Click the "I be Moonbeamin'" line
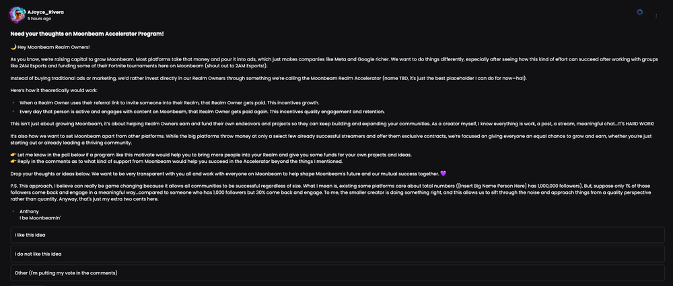Viewport: 673px width, 286px height. pyautogui.click(x=40, y=218)
